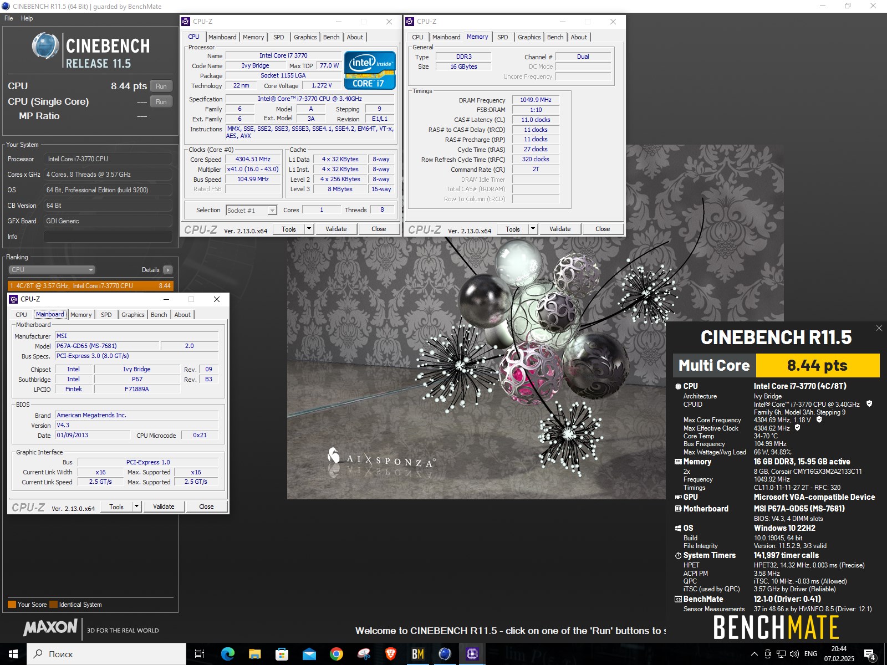Click the Close button in CPU tab window
887x665 pixels.
click(379, 229)
